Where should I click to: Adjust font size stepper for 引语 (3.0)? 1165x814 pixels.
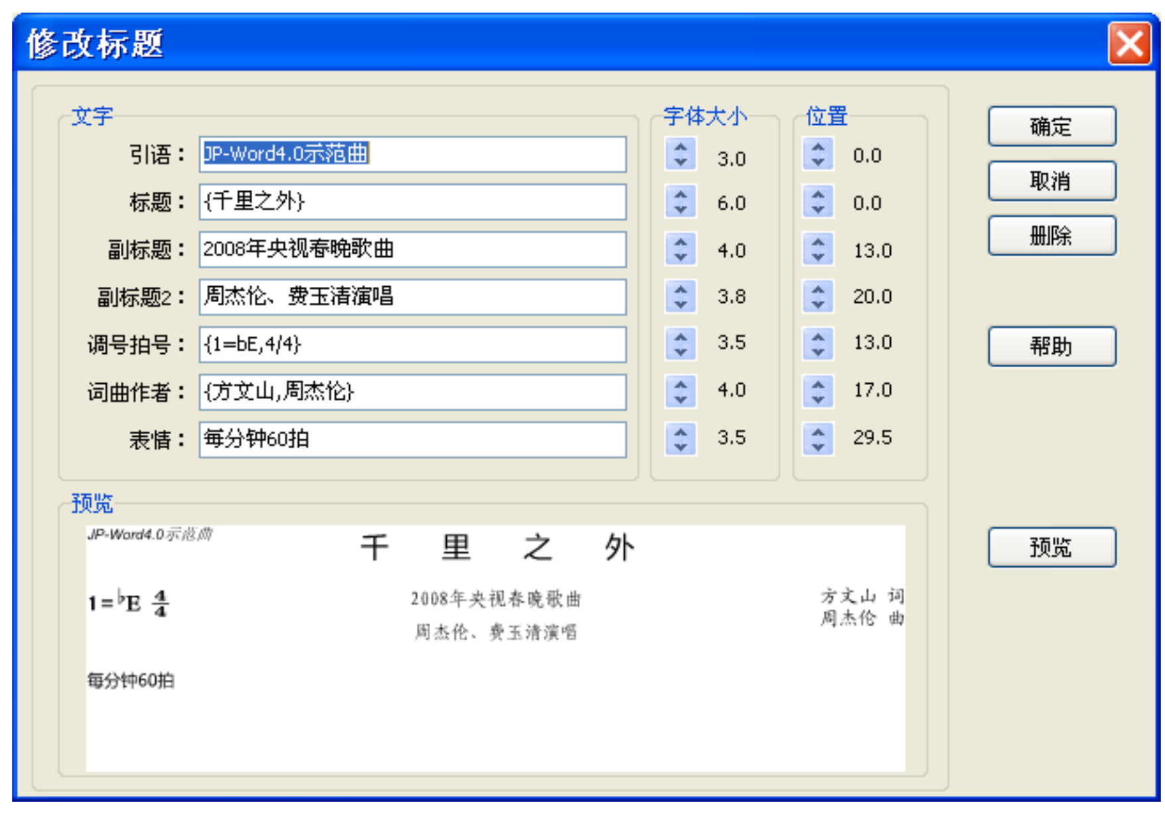680,154
